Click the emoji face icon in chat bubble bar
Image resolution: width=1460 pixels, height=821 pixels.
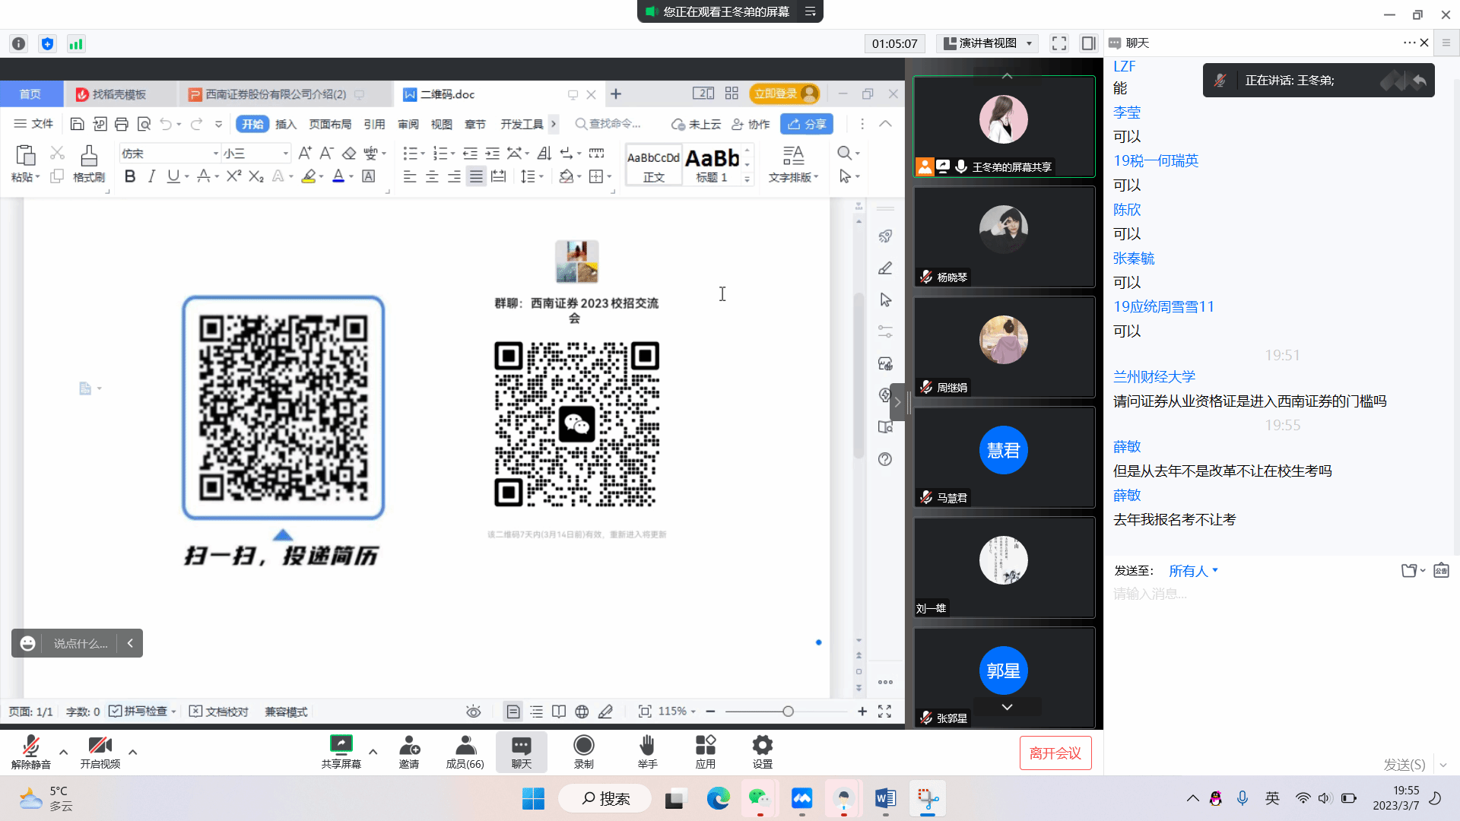(x=27, y=643)
